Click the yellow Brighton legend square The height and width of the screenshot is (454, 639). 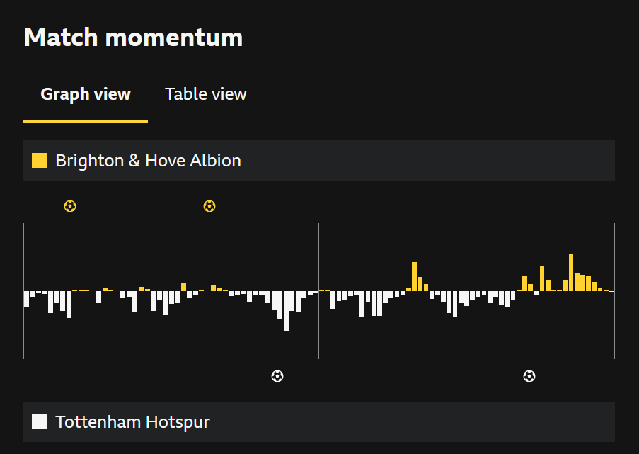coord(40,161)
